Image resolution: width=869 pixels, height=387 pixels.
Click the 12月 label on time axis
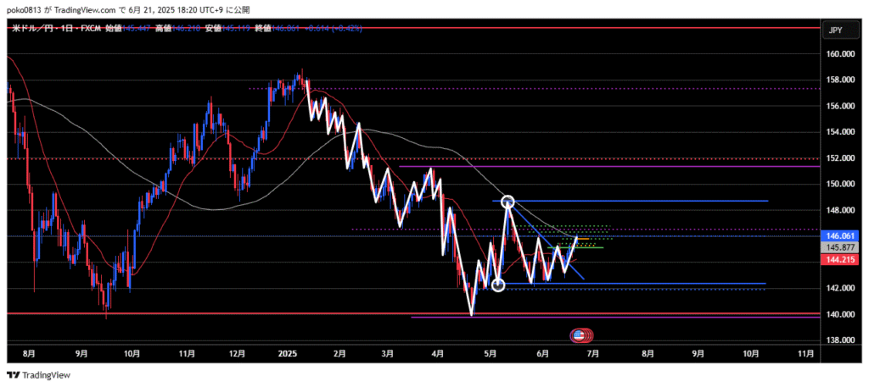coord(238,352)
